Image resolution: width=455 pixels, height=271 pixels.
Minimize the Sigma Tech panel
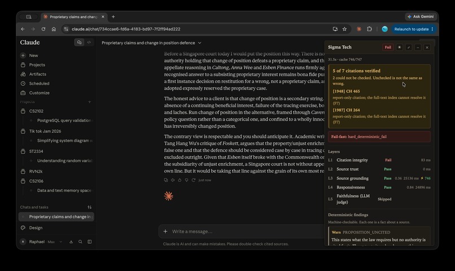[x=418, y=47]
